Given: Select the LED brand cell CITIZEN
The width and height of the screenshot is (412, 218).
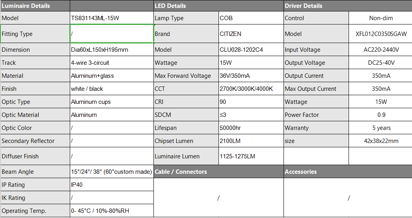Looking at the screenshot, I should (251, 34).
